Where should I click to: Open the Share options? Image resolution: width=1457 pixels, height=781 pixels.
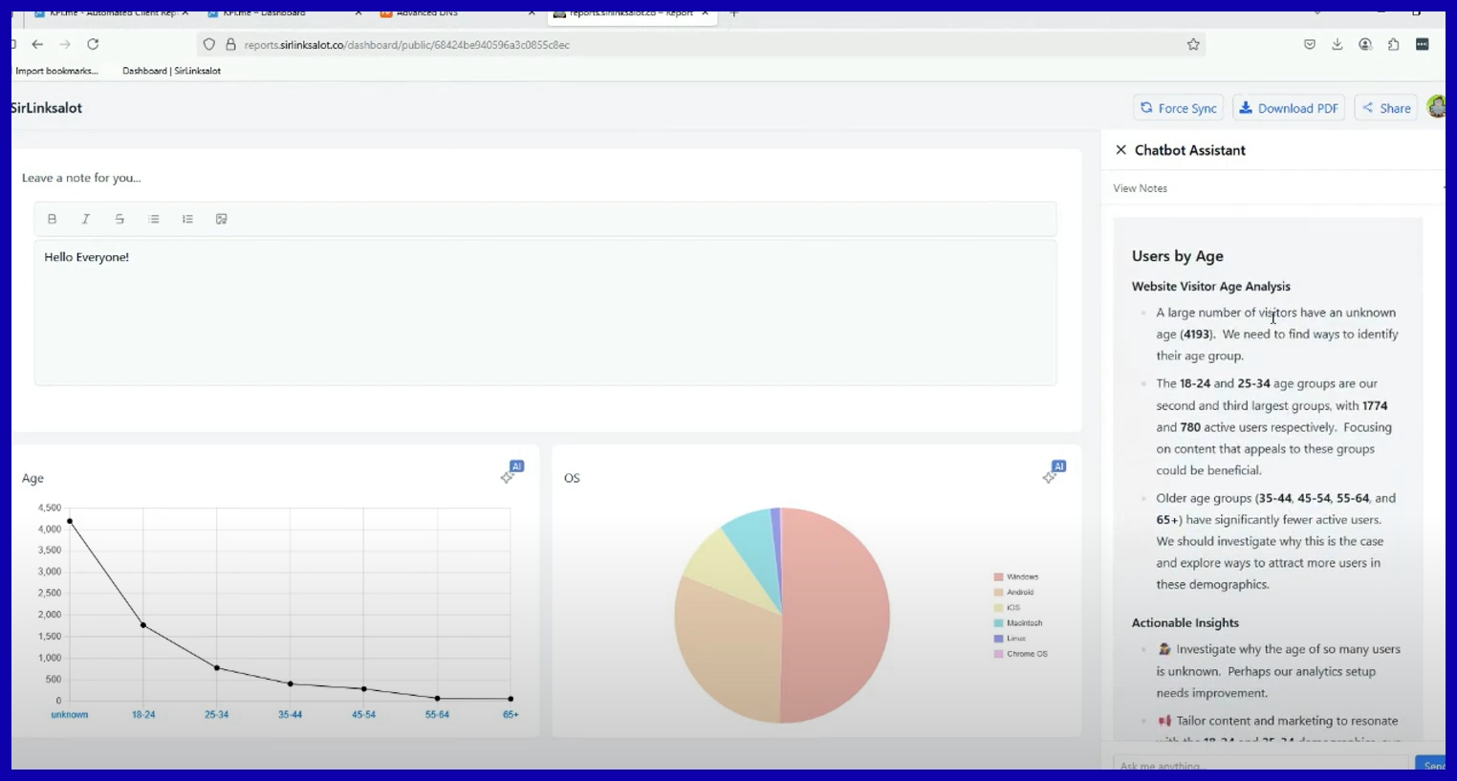1386,108
